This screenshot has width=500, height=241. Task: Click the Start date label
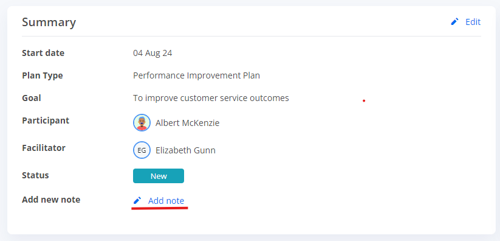43,53
